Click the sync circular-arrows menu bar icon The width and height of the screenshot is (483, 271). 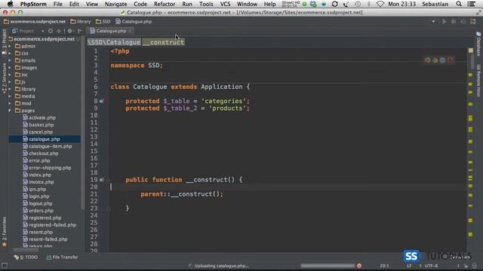[x=335, y=4]
